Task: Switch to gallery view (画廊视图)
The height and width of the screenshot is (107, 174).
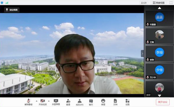Action: [x=159, y=3]
